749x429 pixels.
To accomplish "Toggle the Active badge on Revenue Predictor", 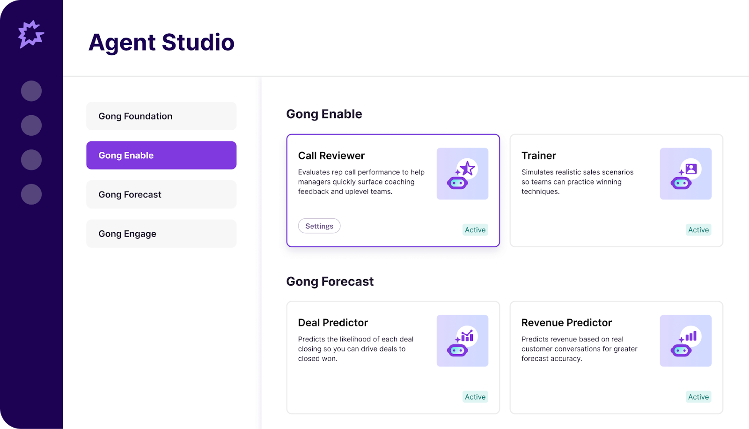I will coord(698,397).
